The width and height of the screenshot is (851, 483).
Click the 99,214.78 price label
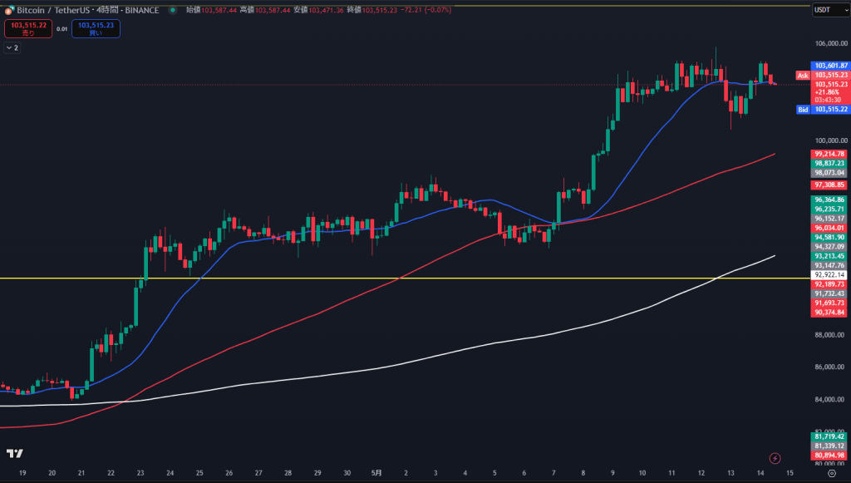[x=830, y=154]
